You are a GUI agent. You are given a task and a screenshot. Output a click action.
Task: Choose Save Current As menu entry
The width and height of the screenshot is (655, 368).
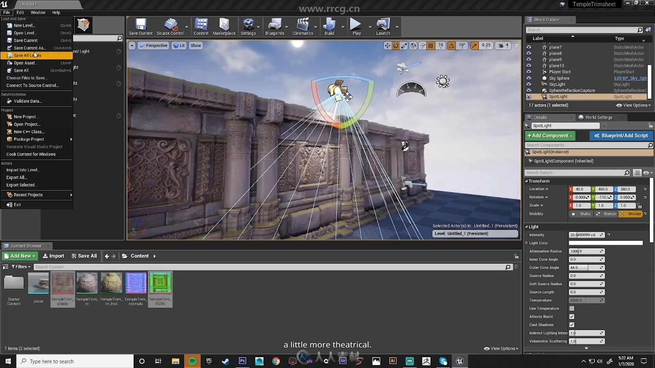37,48
